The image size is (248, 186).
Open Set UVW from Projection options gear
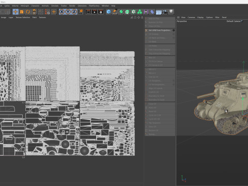click(174, 30)
